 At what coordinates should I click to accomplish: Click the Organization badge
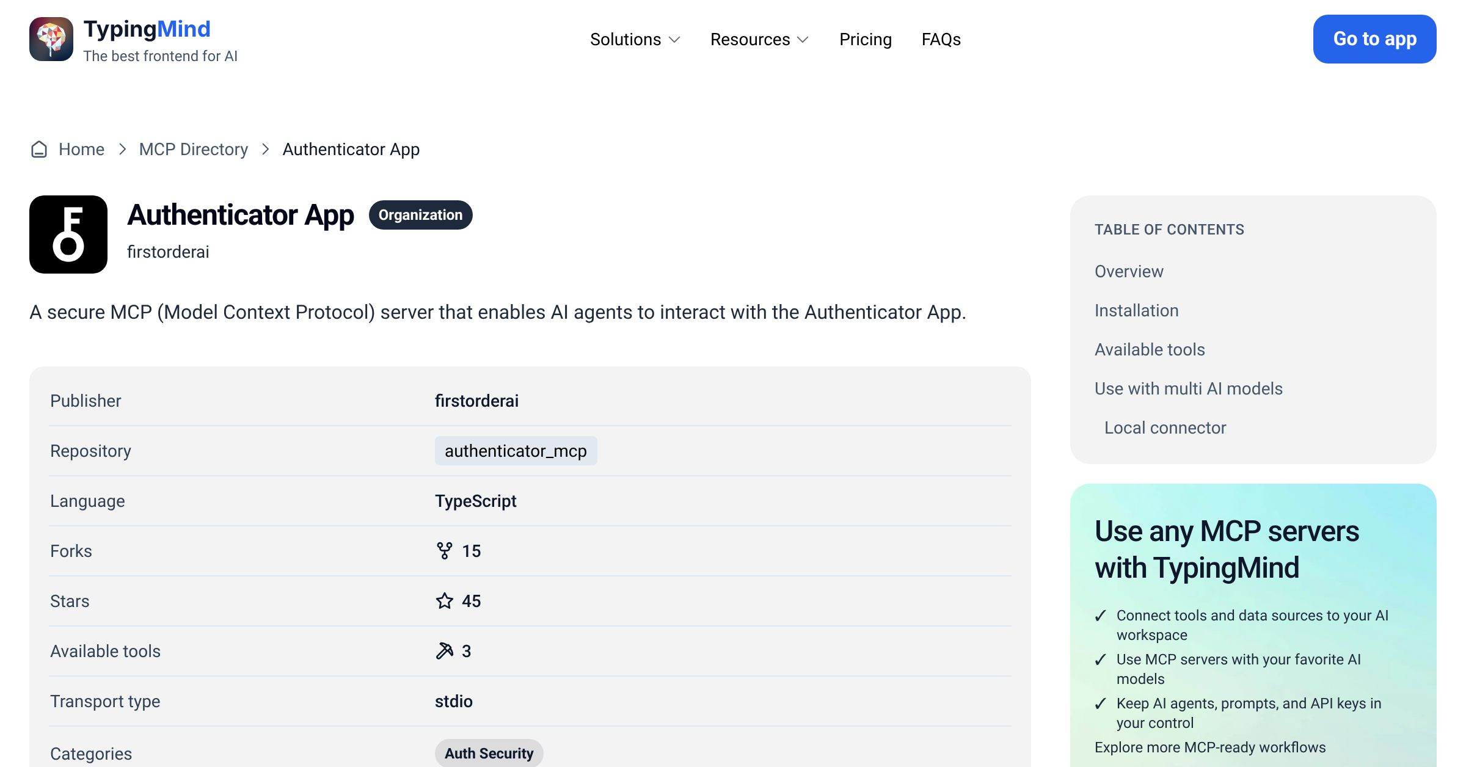421,215
